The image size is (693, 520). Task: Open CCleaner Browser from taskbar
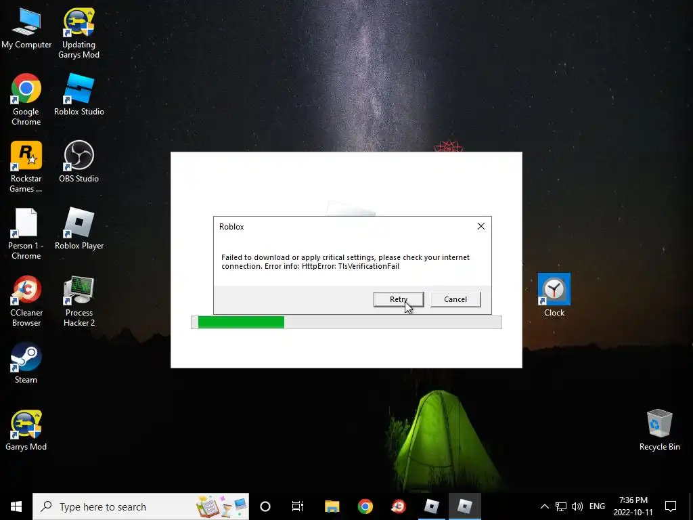(x=399, y=506)
